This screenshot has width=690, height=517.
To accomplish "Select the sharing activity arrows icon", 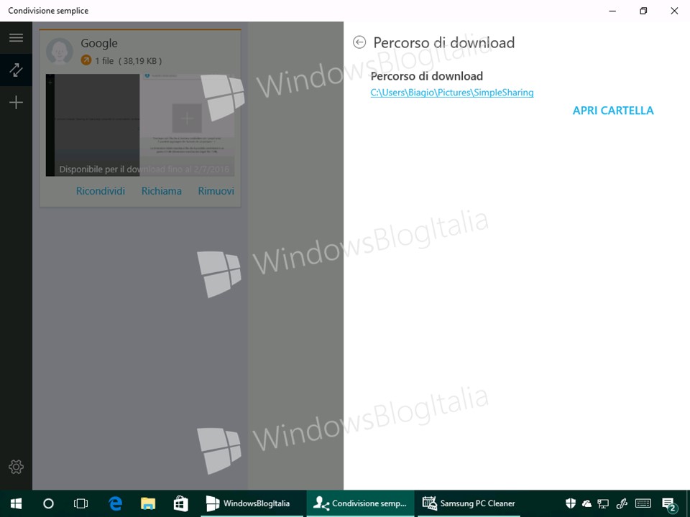I will 16,70.
